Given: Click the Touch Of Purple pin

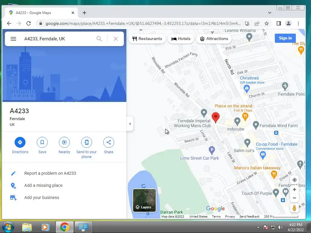Looking at the screenshot, I should coord(276,193).
